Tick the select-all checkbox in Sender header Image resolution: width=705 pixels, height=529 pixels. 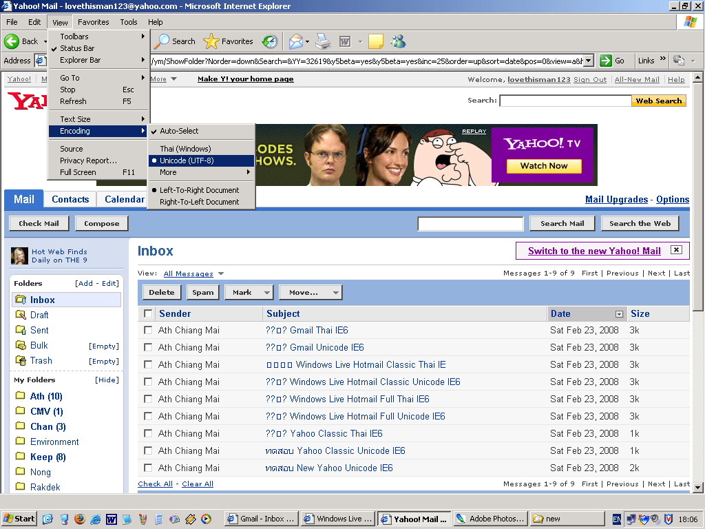148,313
